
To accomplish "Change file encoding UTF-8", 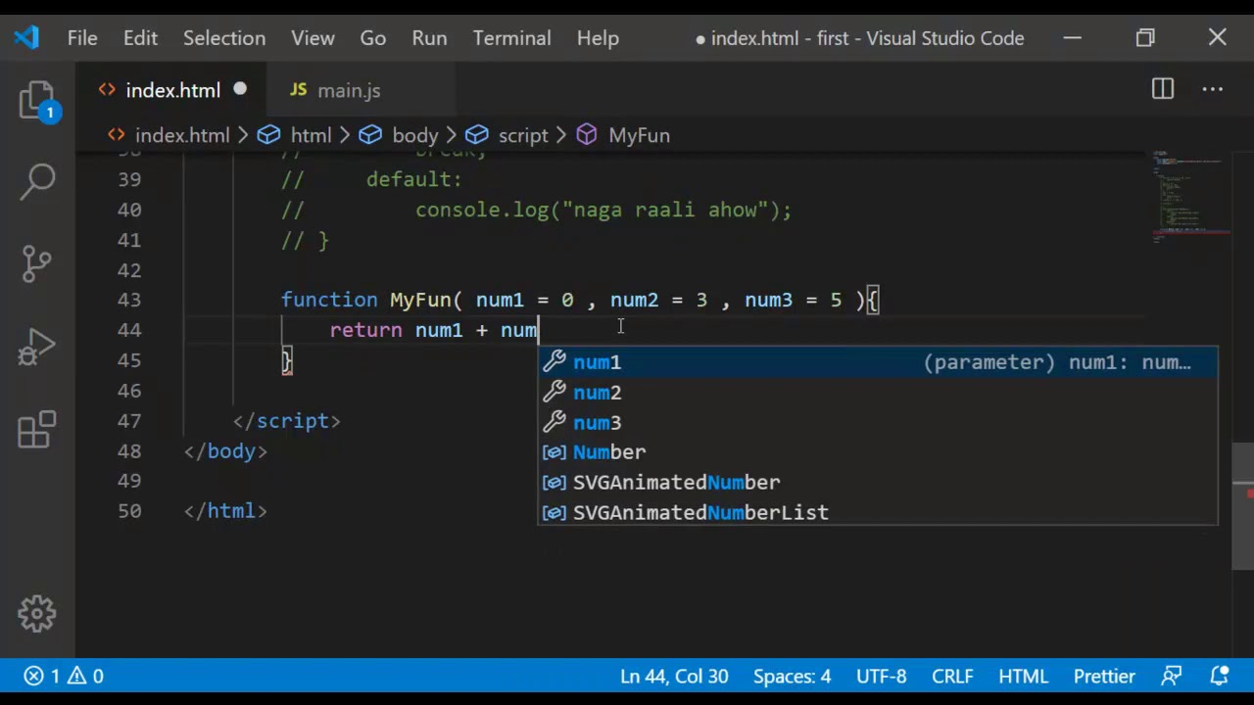I will click(x=882, y=677).
